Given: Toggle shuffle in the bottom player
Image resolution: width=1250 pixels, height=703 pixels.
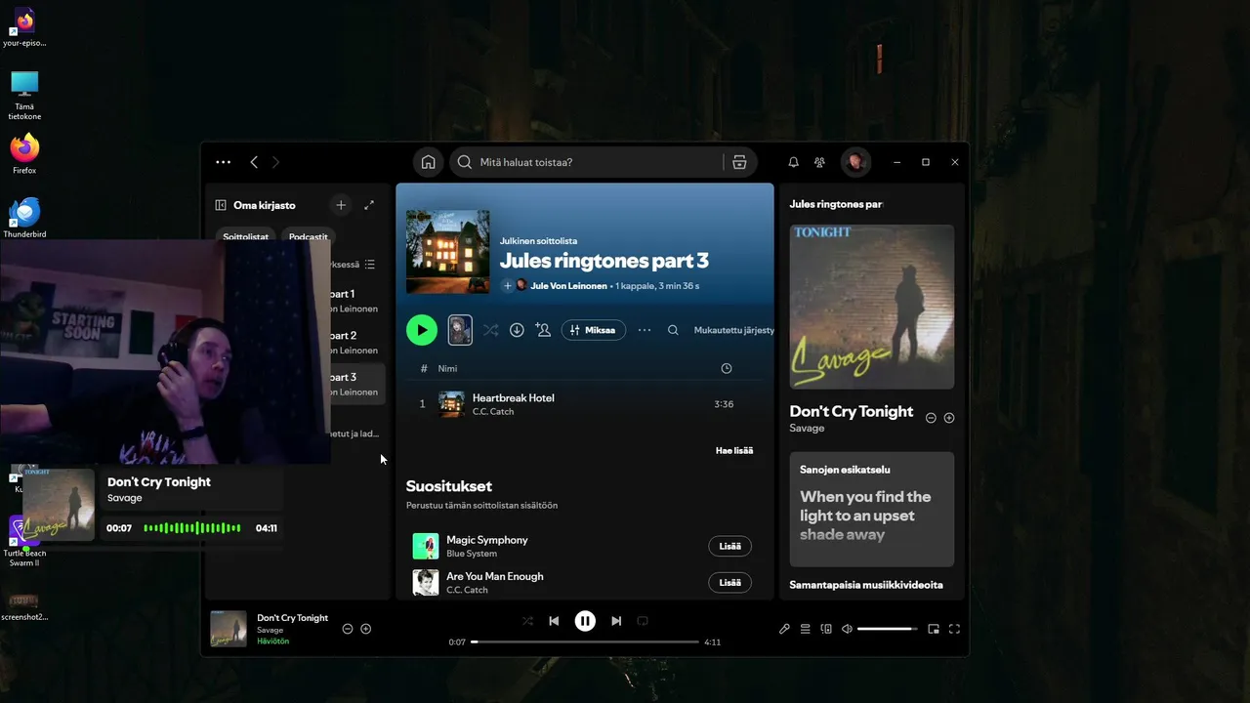Looking at the screenshot, I should click(x=527, y=621).
